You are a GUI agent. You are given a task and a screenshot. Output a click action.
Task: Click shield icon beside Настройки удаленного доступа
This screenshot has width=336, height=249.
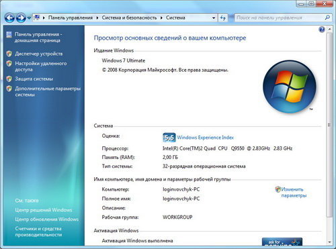pyautogui.click(x=9, y=64)
